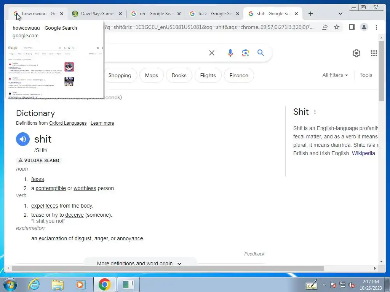Click the howcowuuu tab preview thumbnail

click(55, 71)
